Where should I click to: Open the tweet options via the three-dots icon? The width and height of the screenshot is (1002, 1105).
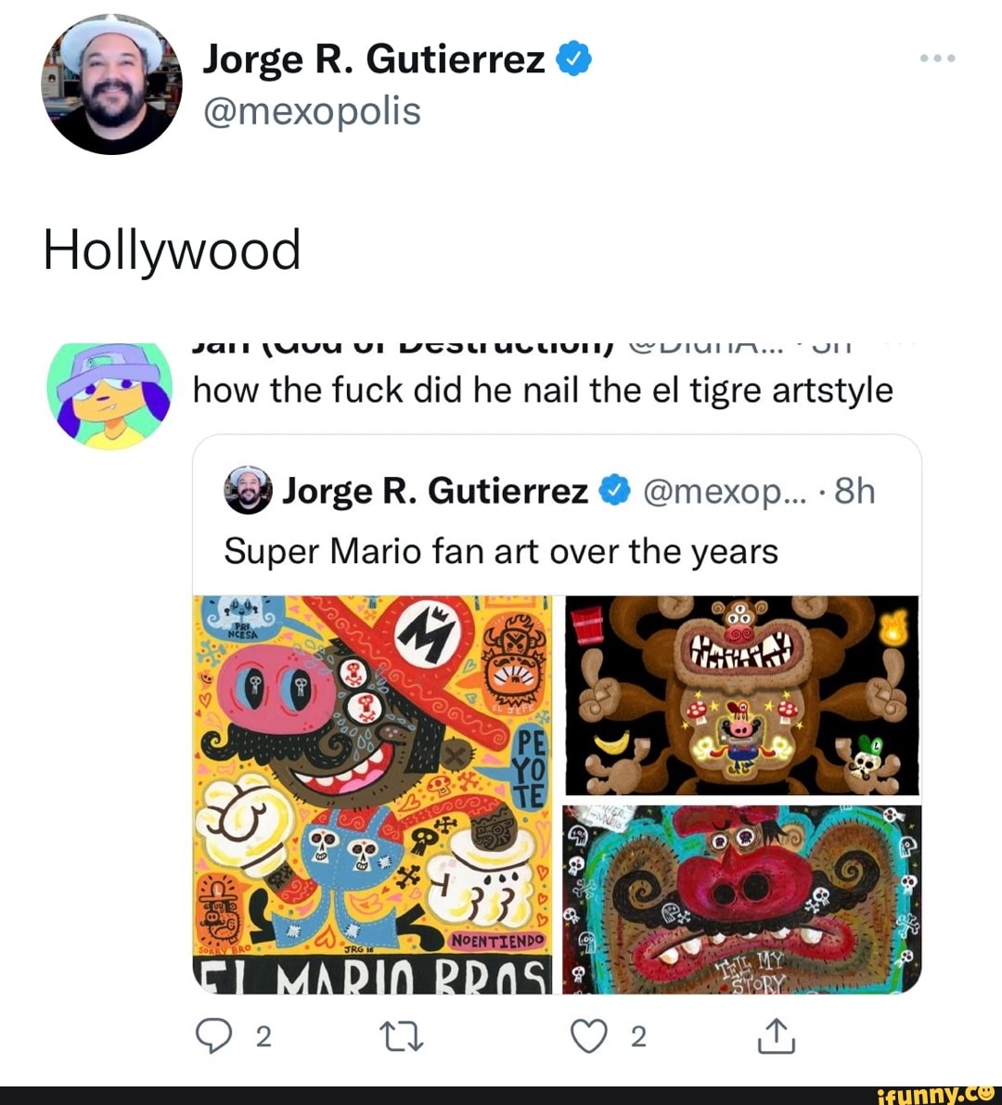[x=937, y=58]
